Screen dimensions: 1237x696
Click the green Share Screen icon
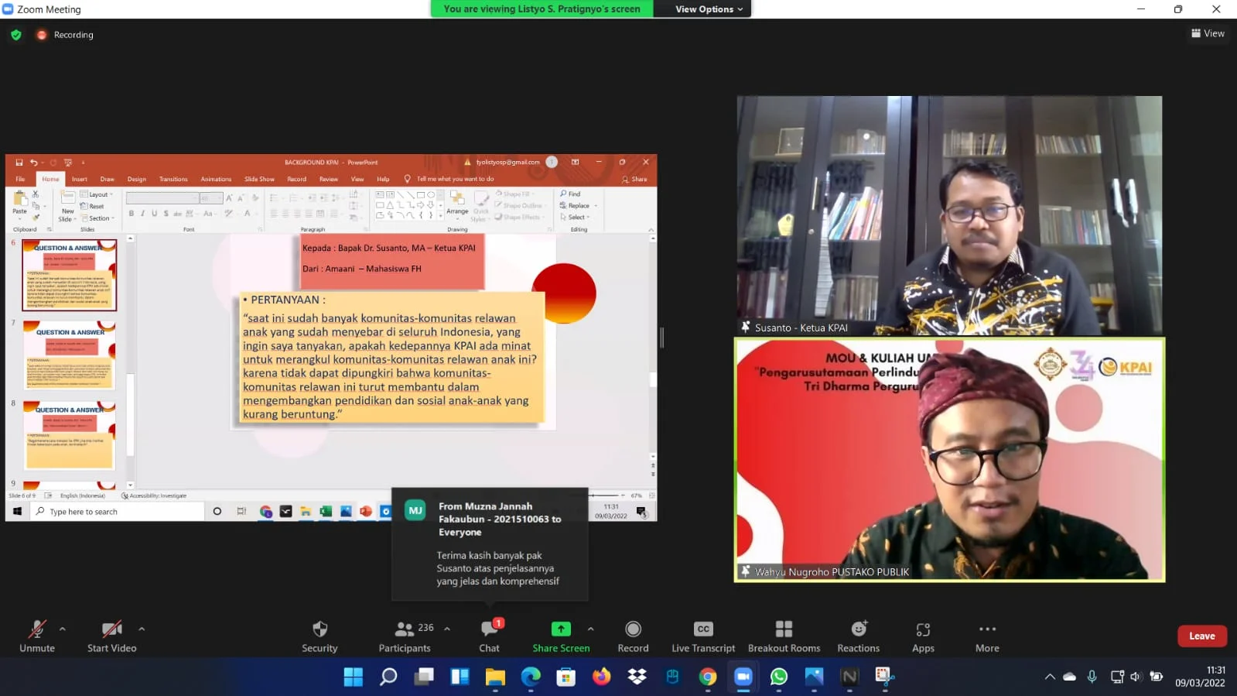561,629
